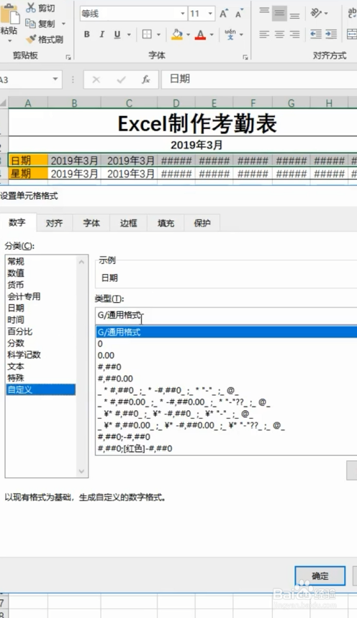Align text right
Screen dimensions: 357x618
click(294, 35)
